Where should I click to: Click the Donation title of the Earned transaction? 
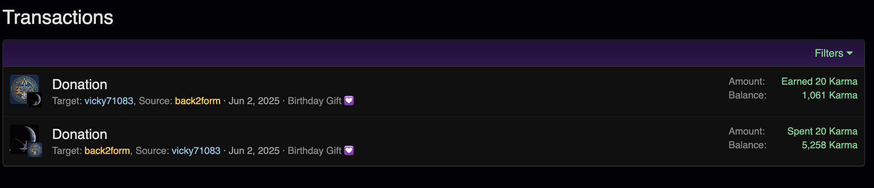click(80, 84)
